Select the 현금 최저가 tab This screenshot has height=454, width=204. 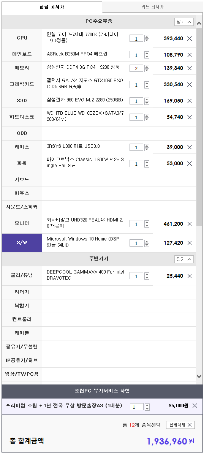52,7
